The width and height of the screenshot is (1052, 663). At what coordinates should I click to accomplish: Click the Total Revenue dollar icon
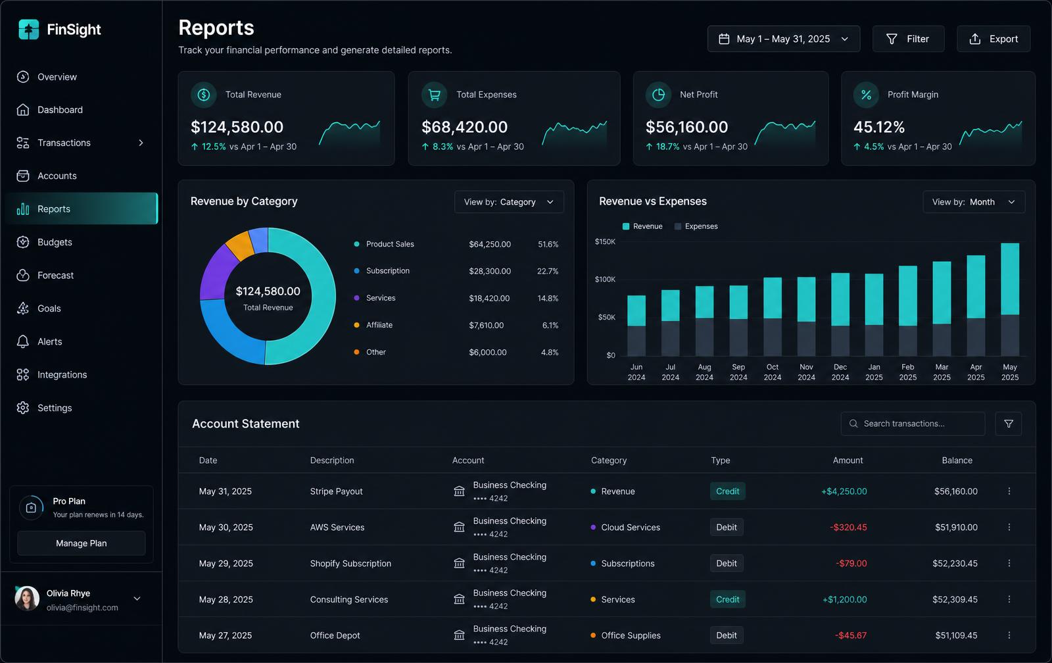204,95
